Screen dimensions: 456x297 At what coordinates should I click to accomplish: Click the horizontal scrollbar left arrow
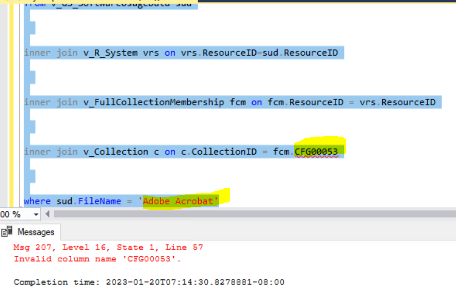[47, 214]
